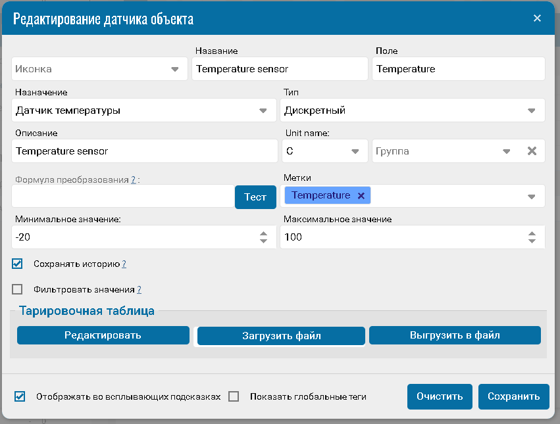The image size is (560, 424).
Task: Clear the Группа field with X icon
Action: coord(532,151)
